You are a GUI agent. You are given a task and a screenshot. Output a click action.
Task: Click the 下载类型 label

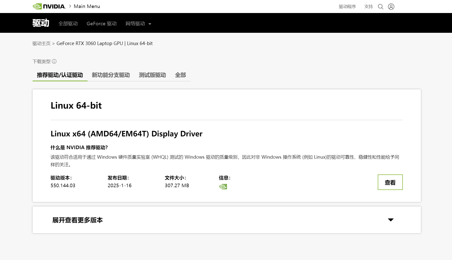[x=41, y=62]
